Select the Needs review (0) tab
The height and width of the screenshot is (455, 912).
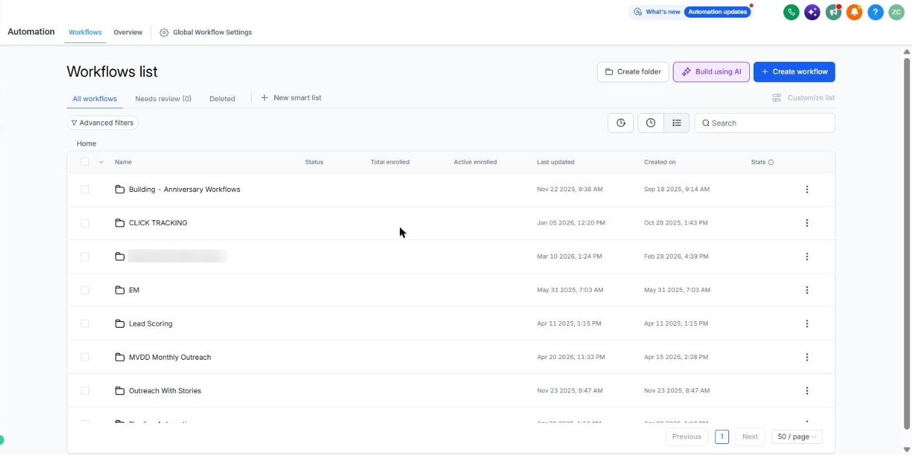163,99
